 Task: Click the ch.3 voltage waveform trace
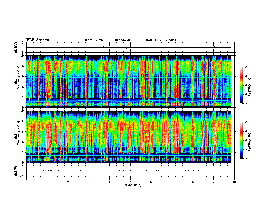tap(129, 171)
